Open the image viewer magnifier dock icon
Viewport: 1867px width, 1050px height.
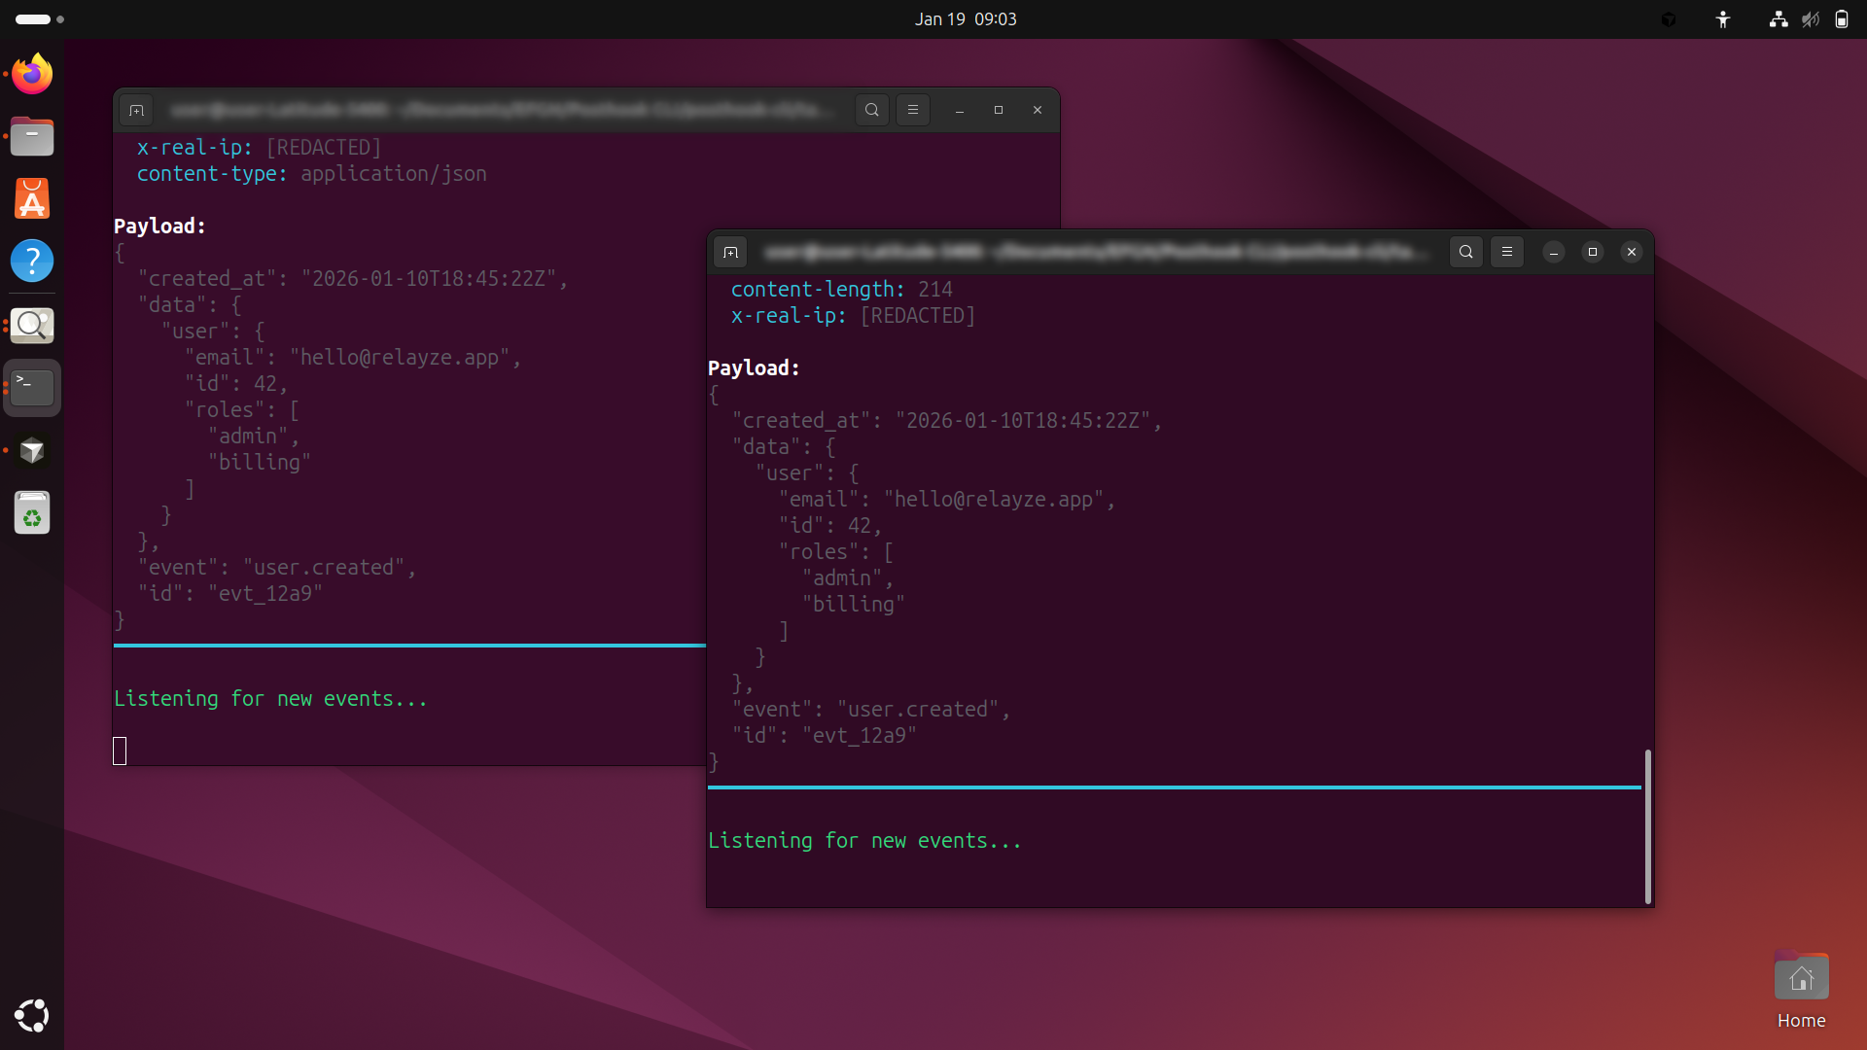coord(32,326)
